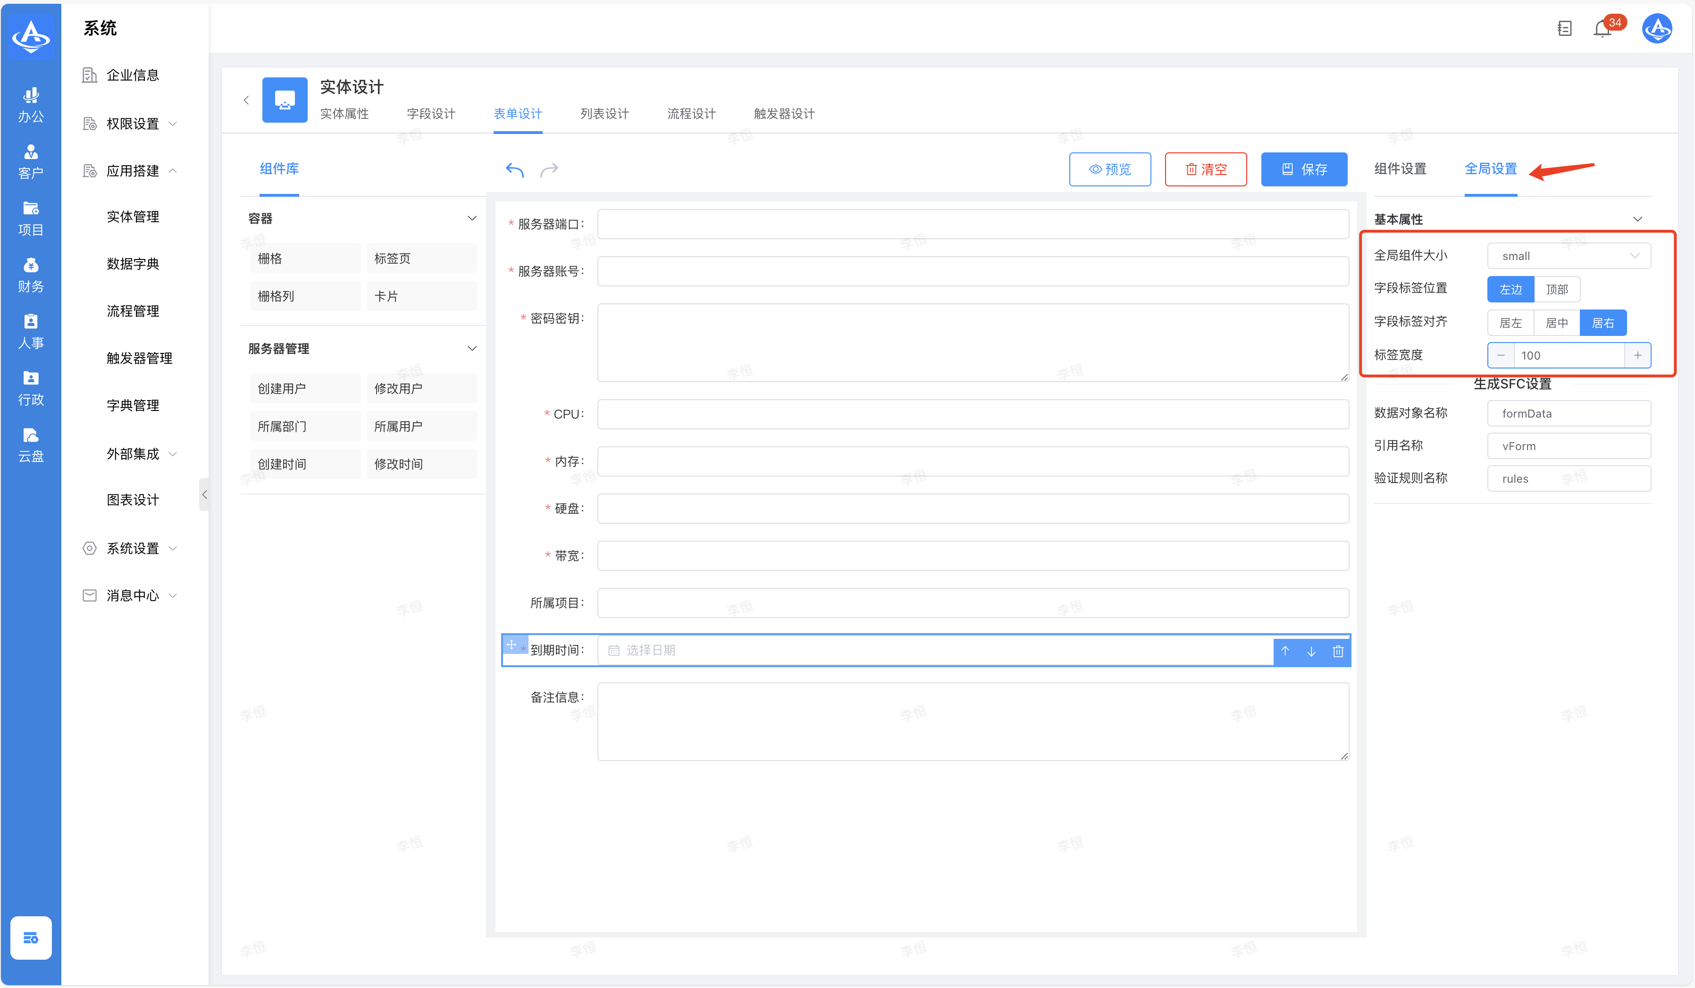
Task: Switch to the 组件设置 tab
Action: [x=1400, y=169]
